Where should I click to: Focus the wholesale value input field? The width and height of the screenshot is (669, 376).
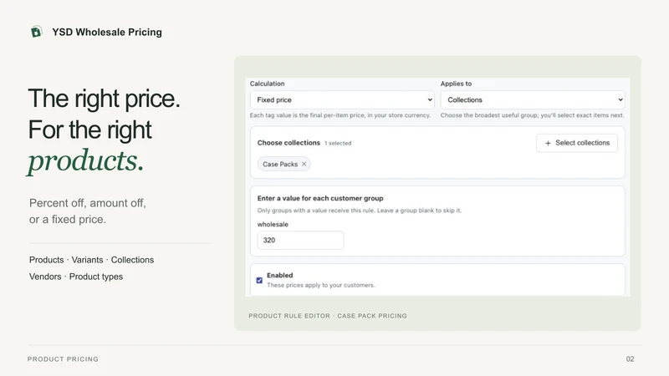(300, 240)
